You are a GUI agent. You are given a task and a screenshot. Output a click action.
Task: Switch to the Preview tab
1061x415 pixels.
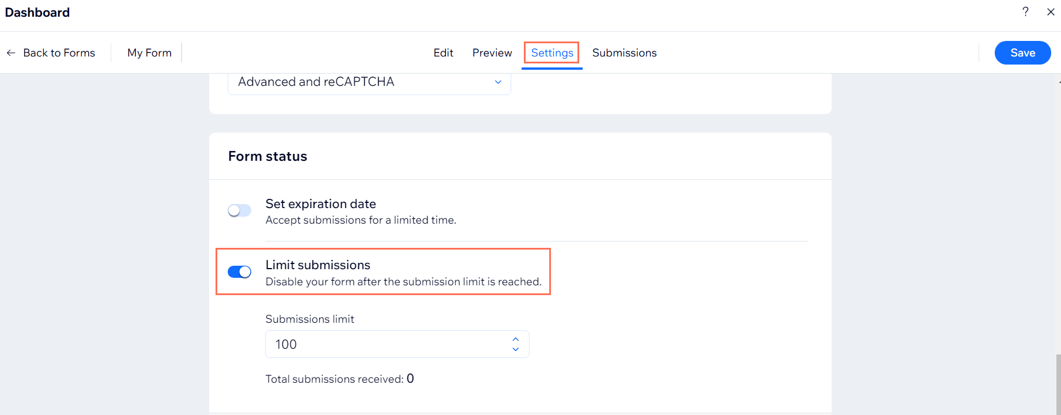(x=492, y=52)
